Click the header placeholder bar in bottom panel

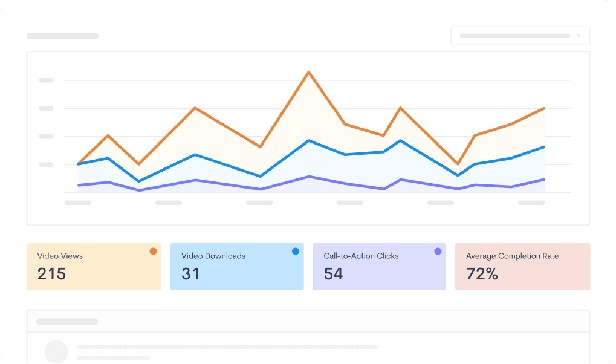coord(67,321)
